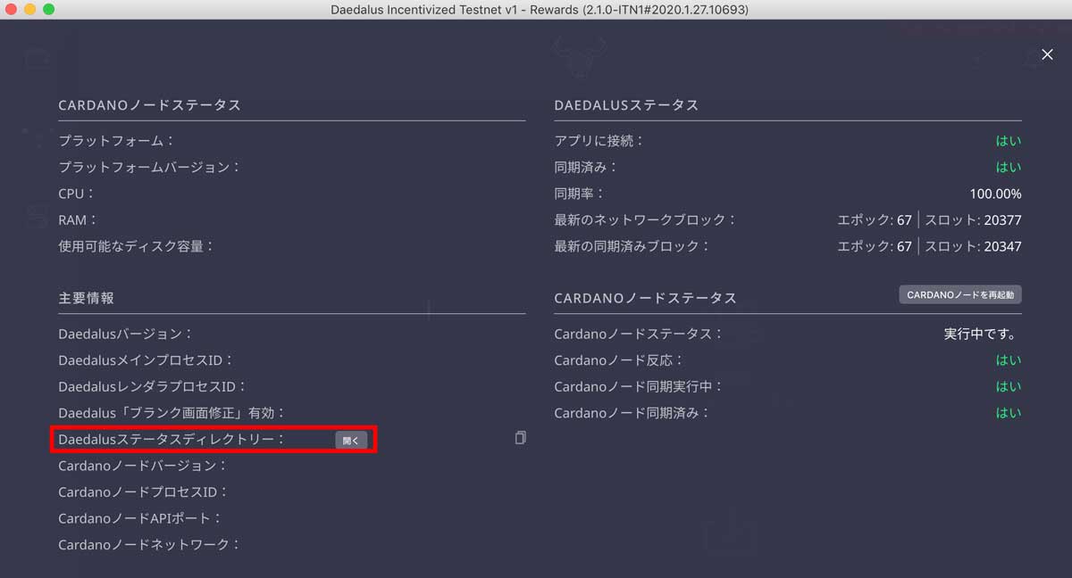Select the Daedalus「ブランク画面修正」有効： label
The height and width of the screenshot is (578, 1072).
point(172,413)
